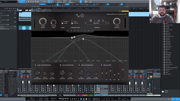Click the circular settings icon beside wave logo

(82, 15)
